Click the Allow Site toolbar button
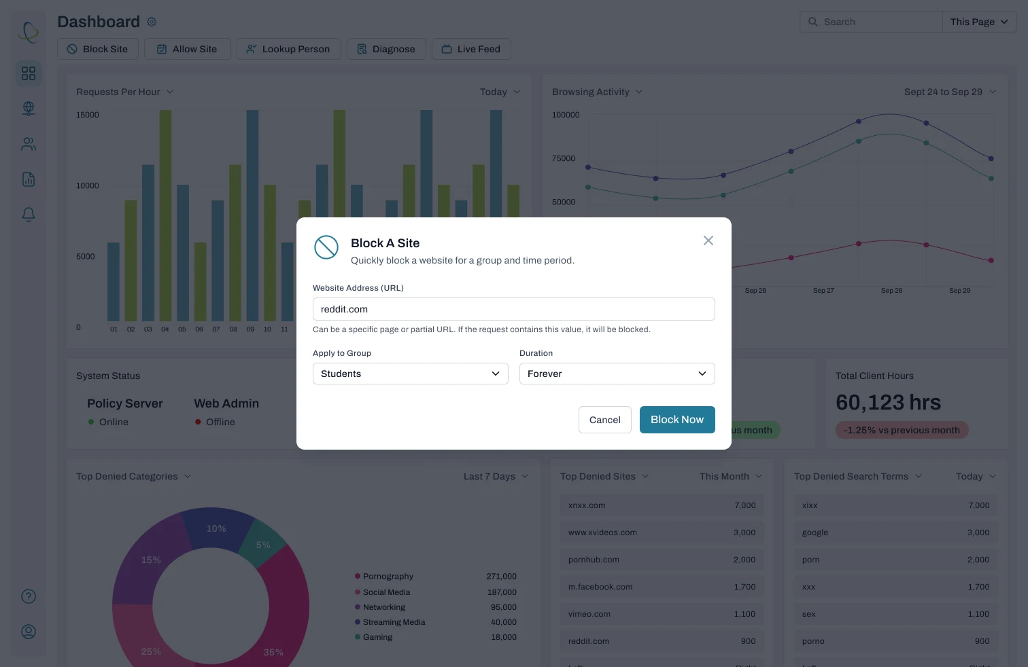Image resolution: width=1028 pixels, height=667 pixels. click(x=188, y=49)
